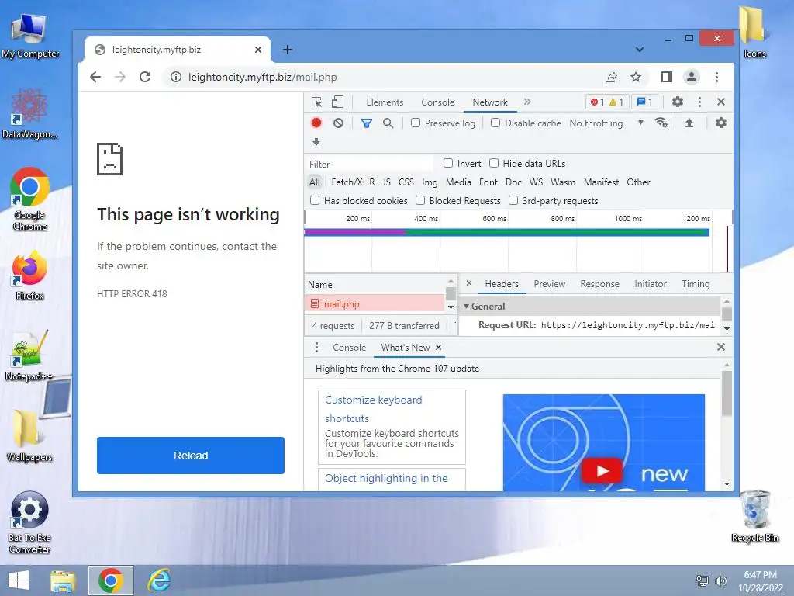Switch to drawer Console tab
Screen dimensions: 794x596
350,348
